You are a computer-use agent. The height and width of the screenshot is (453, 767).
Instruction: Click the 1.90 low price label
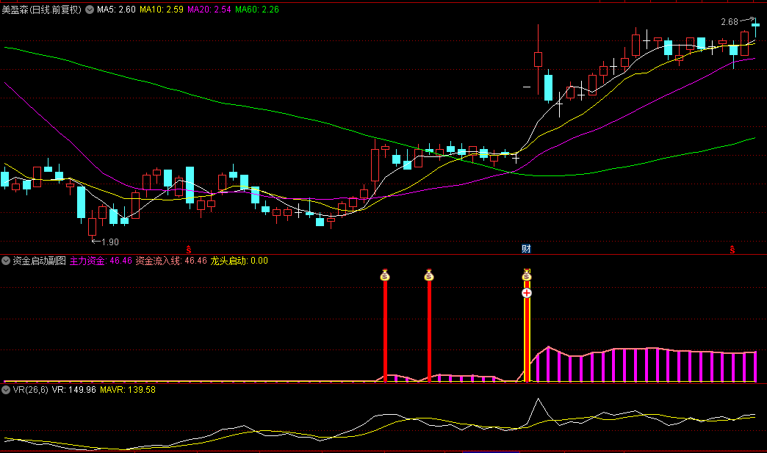(110, 242)
